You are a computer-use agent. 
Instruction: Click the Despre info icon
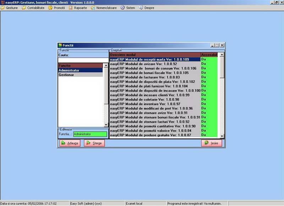[x=141, y=8]
